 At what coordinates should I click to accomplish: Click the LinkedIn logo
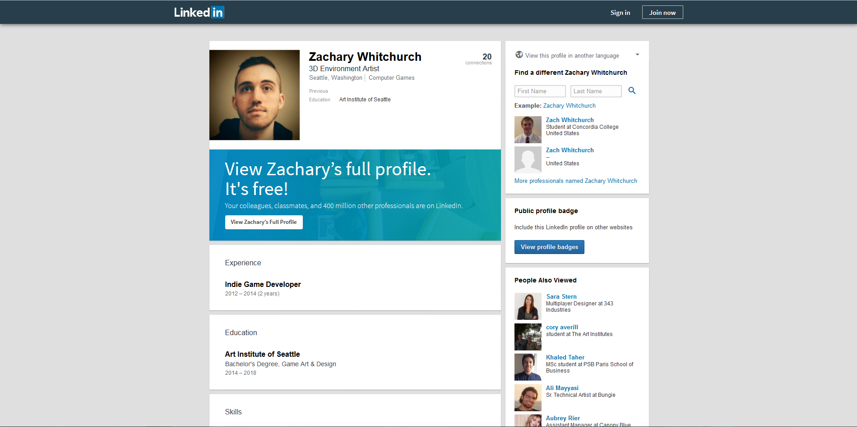pyautogui.click(x=199, y=12)
